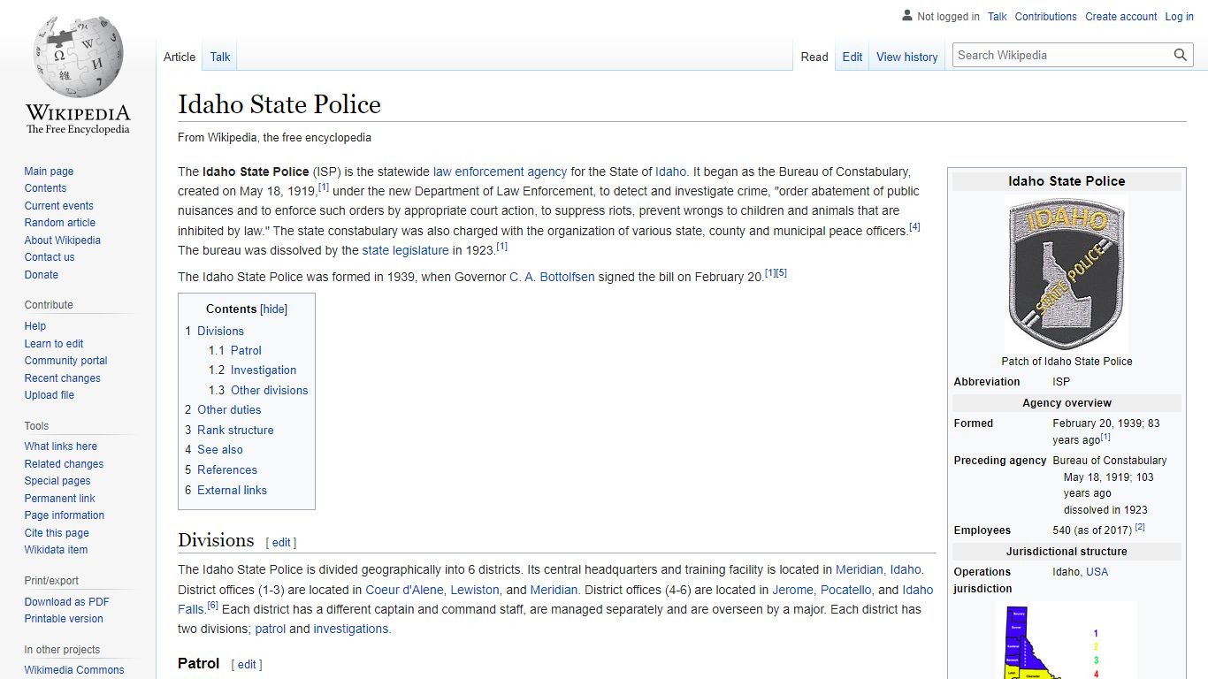Click Contact us in sidebar

click(50, 257)
